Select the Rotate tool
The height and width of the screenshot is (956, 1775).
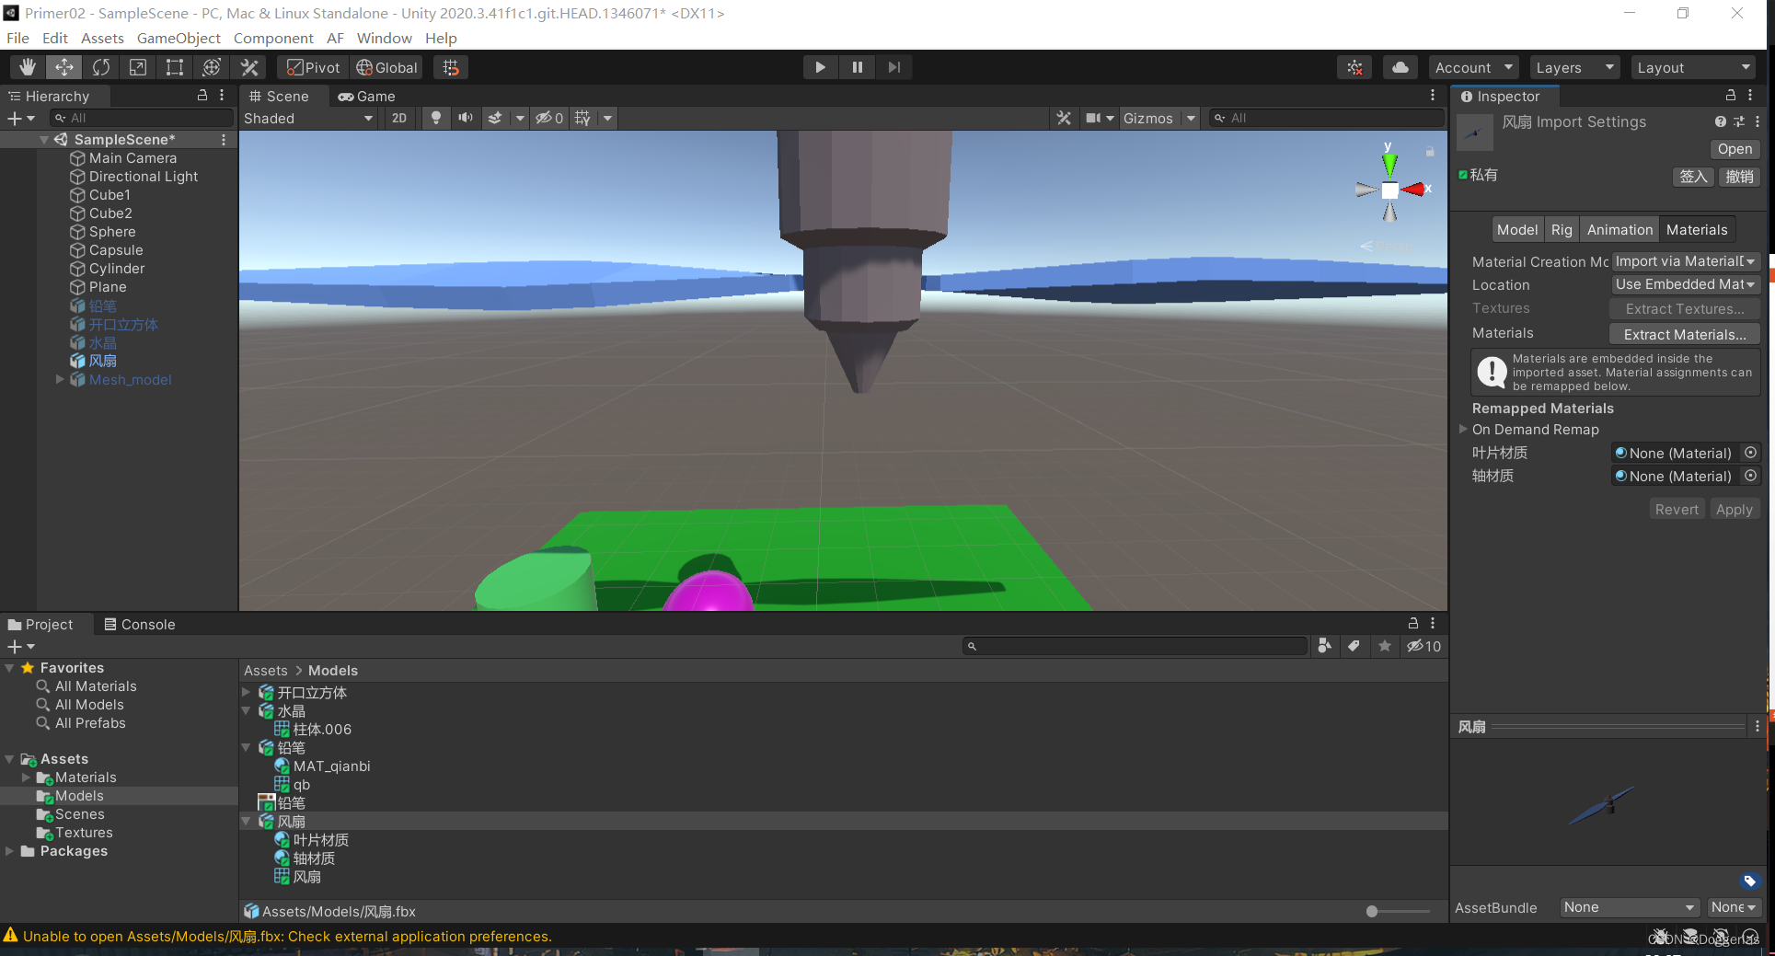click(x=101, y=67)
